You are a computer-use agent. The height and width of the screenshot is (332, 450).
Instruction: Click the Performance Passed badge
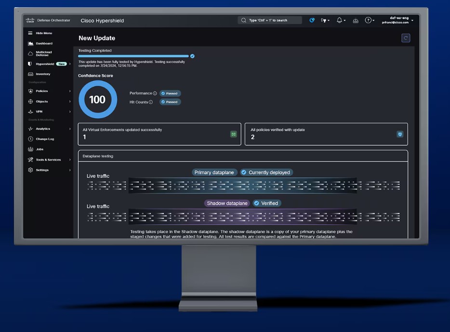170,93
